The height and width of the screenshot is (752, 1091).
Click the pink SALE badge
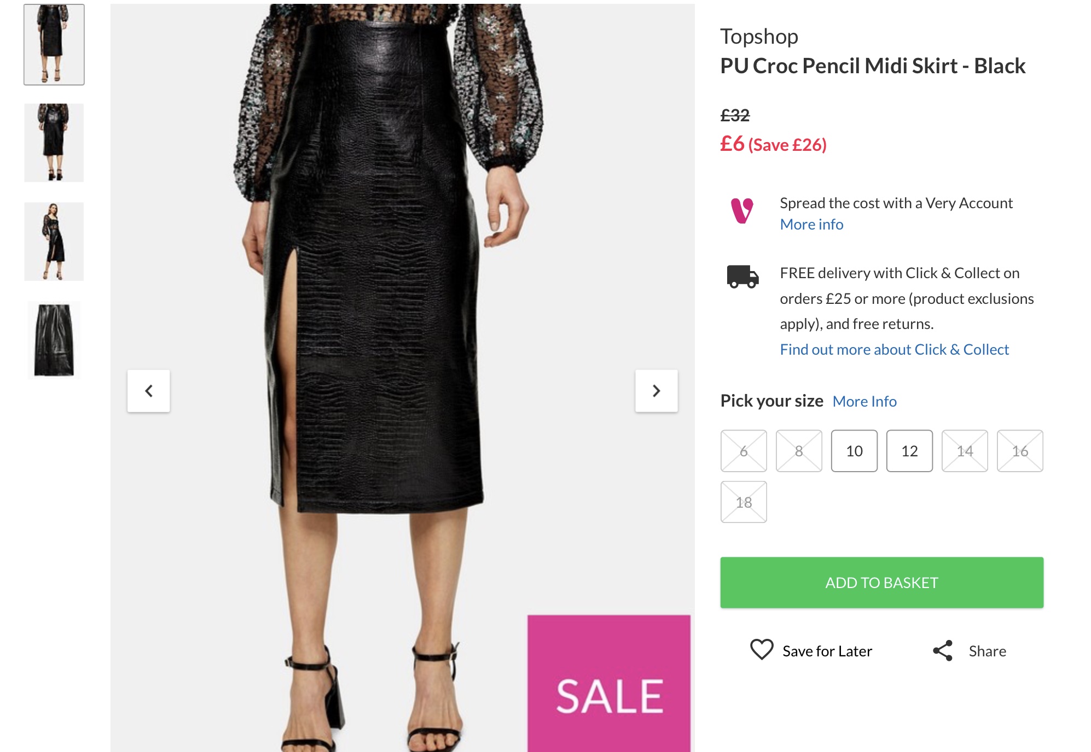(x=608, y=683)
